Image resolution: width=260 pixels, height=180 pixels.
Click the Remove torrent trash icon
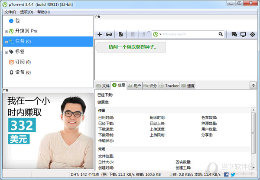point(133,34)
